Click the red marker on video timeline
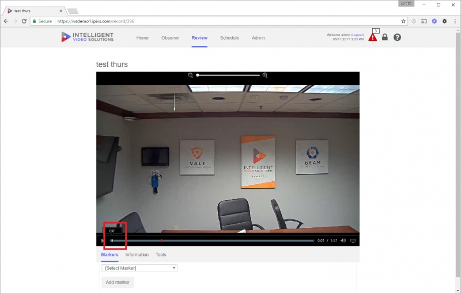This screenshot has width=461, height=294. tap(161, 240)
